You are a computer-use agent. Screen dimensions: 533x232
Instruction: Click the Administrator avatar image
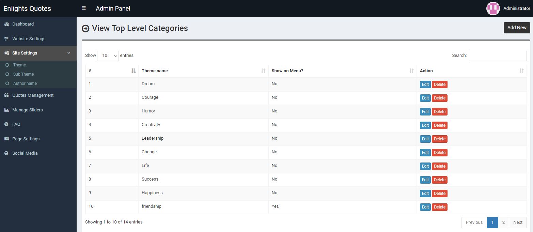[493, 9]
